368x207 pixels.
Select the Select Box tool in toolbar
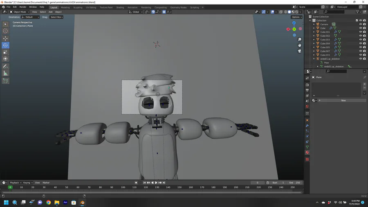coord(5,24)
